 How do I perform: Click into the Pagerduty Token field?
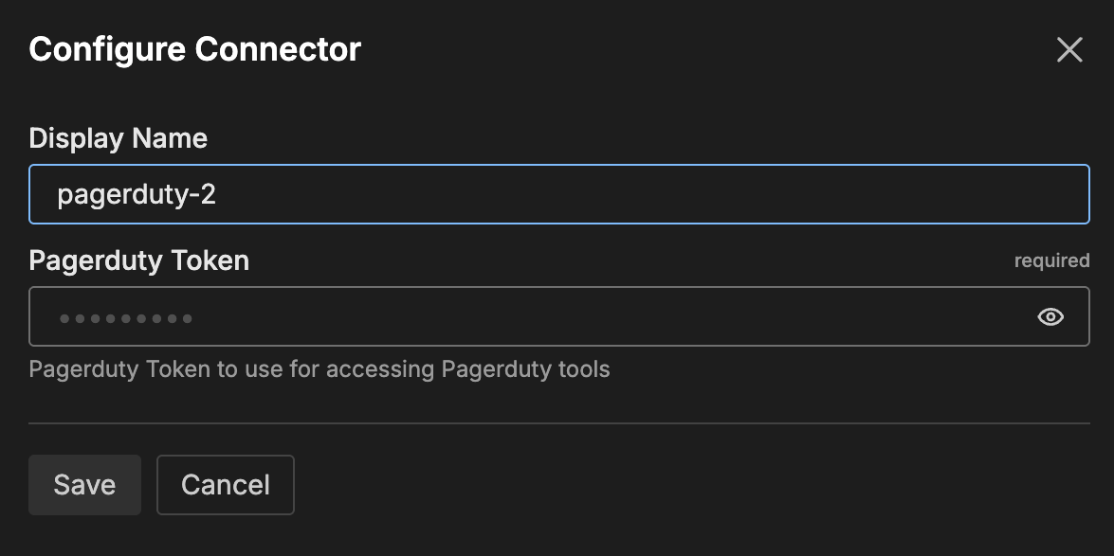pos(531,317)
